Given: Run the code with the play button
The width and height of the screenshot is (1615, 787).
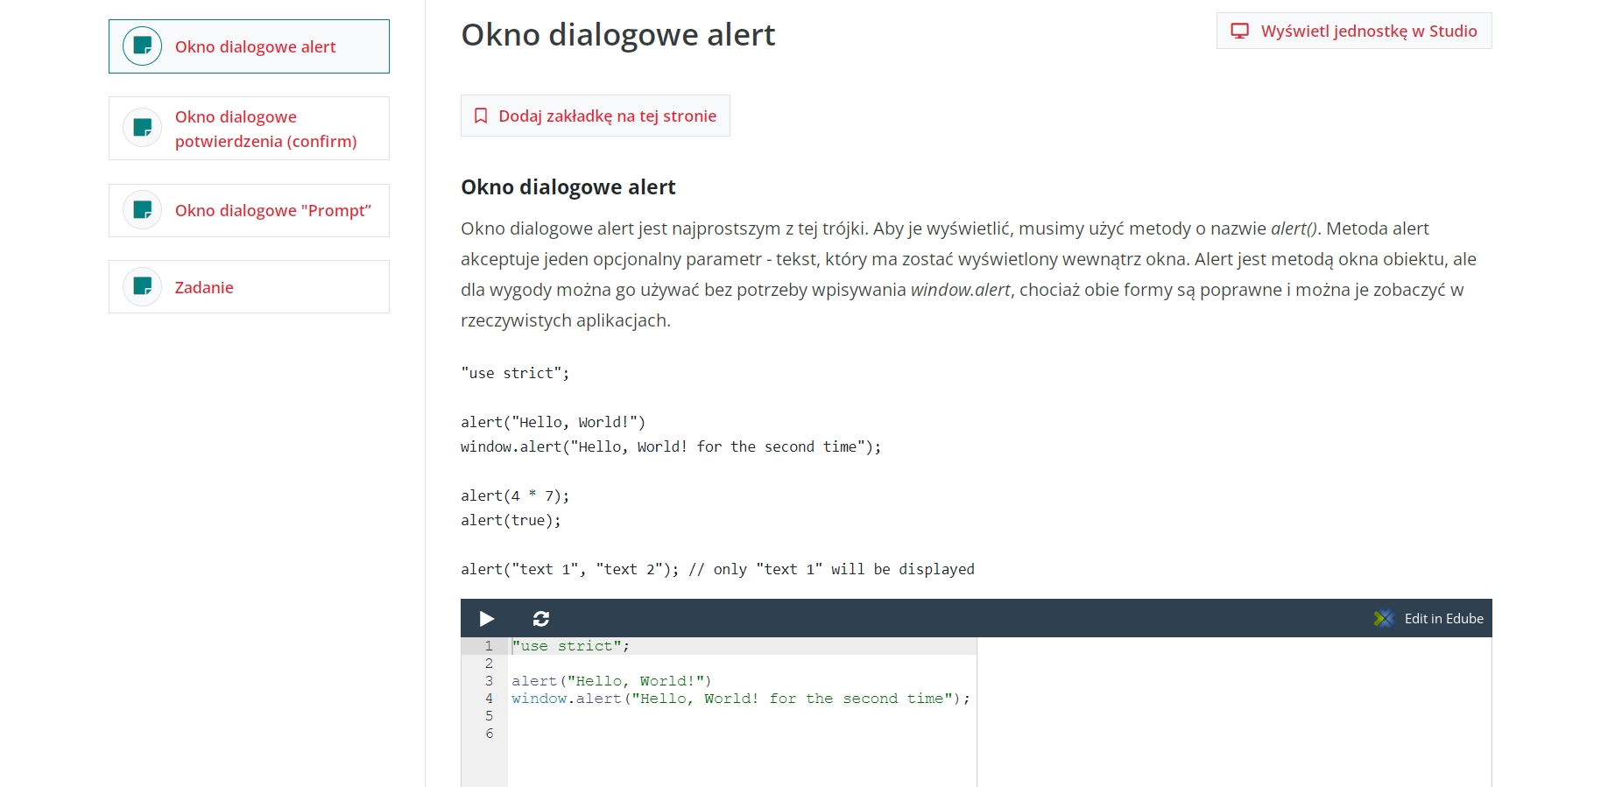Looking at the screenshot, I should click(x=487, y=619).
